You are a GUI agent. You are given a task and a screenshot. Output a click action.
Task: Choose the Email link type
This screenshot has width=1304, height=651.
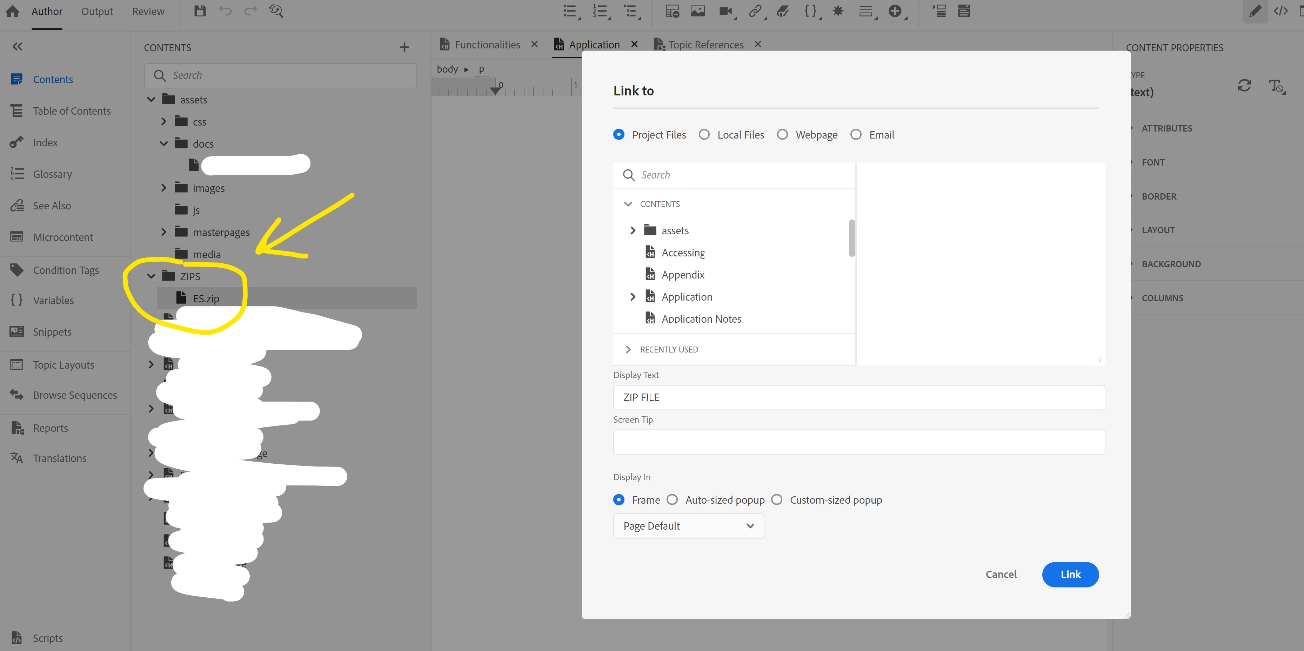[x=856, y=135]
